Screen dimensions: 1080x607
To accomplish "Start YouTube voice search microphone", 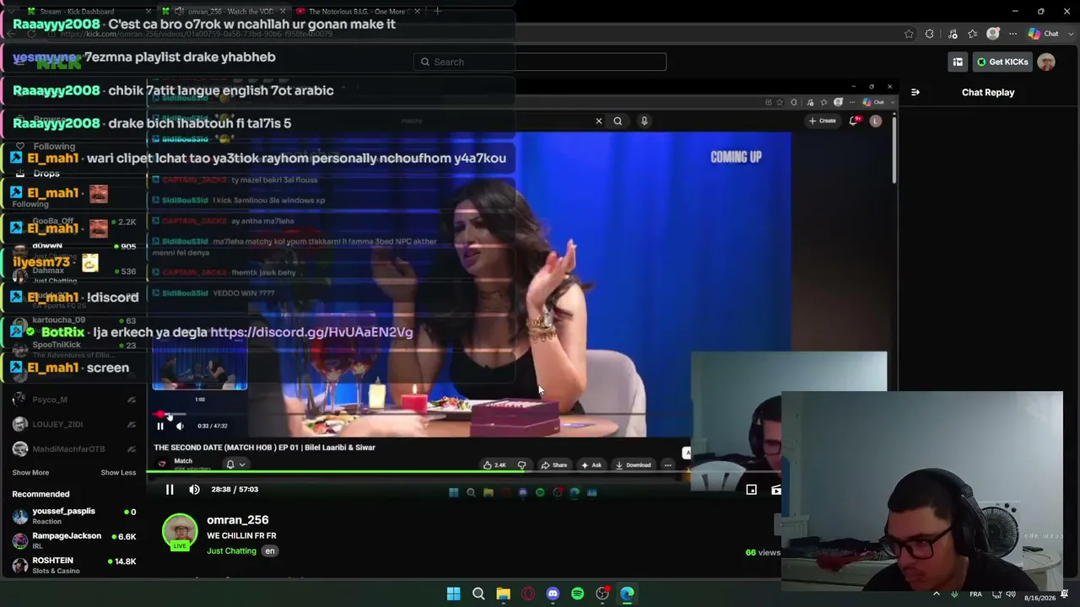I will click(x=644, y=121).
